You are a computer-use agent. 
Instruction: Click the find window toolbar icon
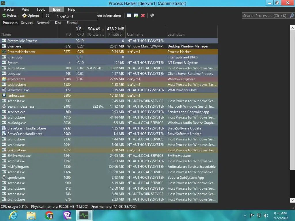129,16
